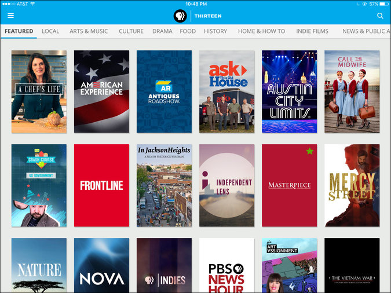Open the Drama tab
This screenshot has height=293, width=391.
point(162,31)
